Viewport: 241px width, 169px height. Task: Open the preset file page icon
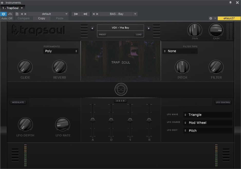tap(17, 14)
